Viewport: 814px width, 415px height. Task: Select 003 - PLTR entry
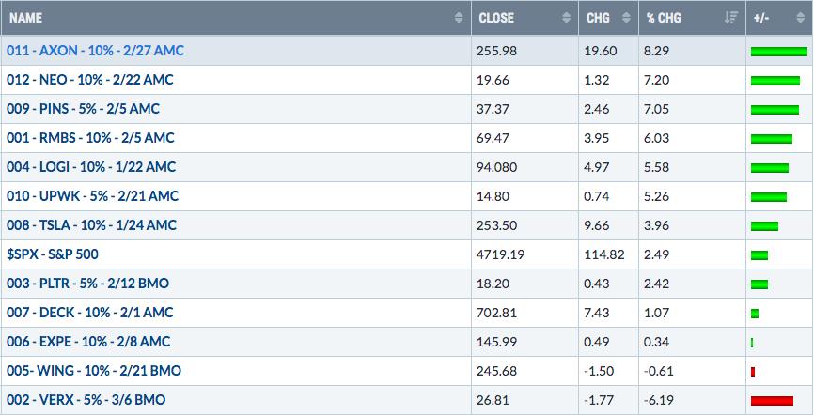pos(87,284)
